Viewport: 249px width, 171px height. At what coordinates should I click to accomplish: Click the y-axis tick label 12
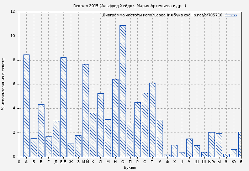[12, 12]
